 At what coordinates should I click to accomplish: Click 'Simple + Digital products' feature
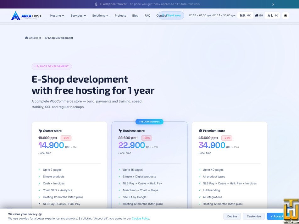[x=139, y=177]
